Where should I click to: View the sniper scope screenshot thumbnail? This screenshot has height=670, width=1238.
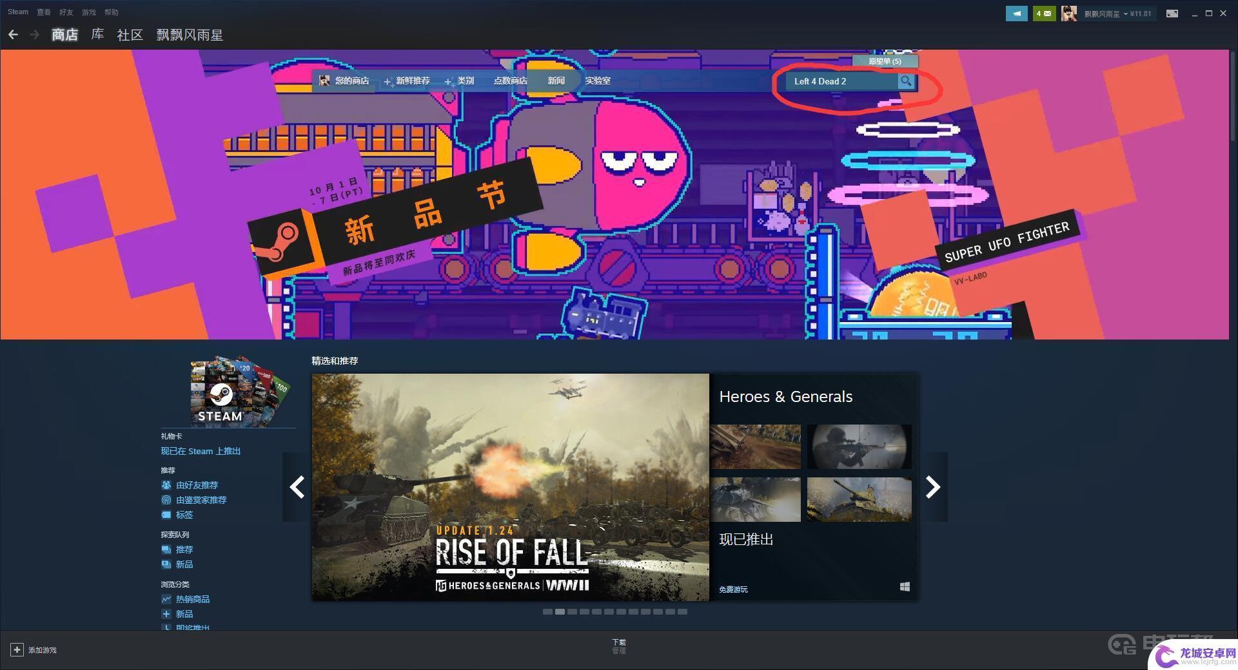(859, 446)
